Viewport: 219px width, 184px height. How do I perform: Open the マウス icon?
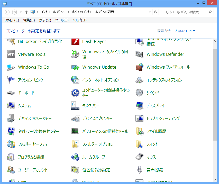coord(140,157)
